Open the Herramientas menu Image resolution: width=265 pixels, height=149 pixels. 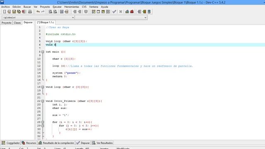tap(72, 7)
